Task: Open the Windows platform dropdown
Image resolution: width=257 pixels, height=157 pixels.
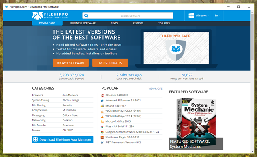Action: click(198, 16)
